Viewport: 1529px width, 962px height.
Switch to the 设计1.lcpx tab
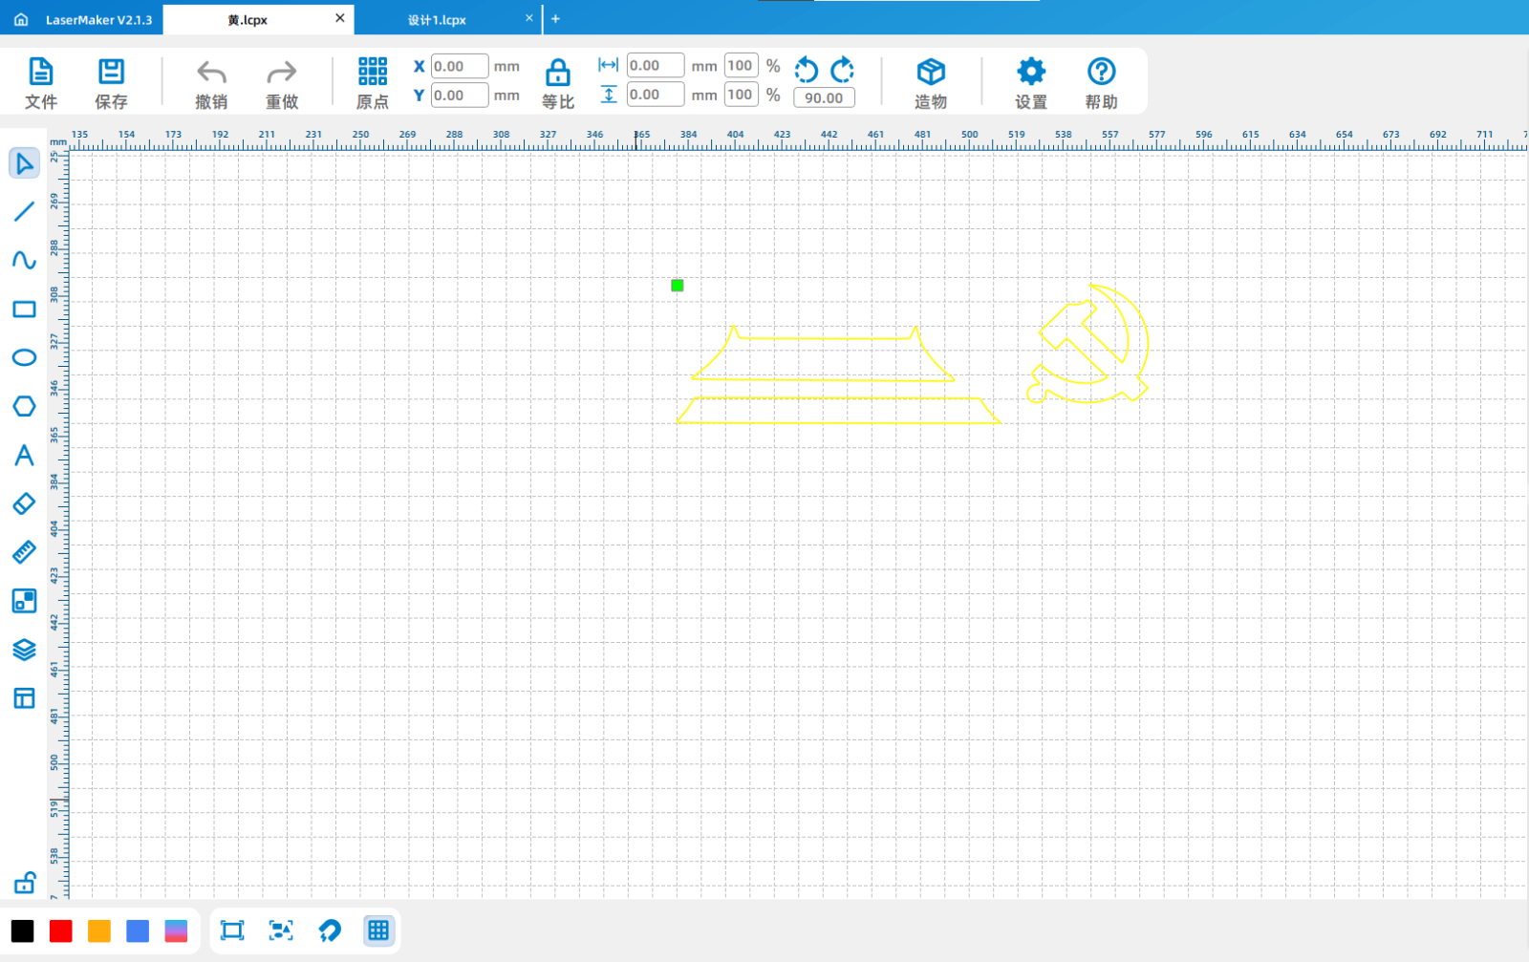click(437, 20)
